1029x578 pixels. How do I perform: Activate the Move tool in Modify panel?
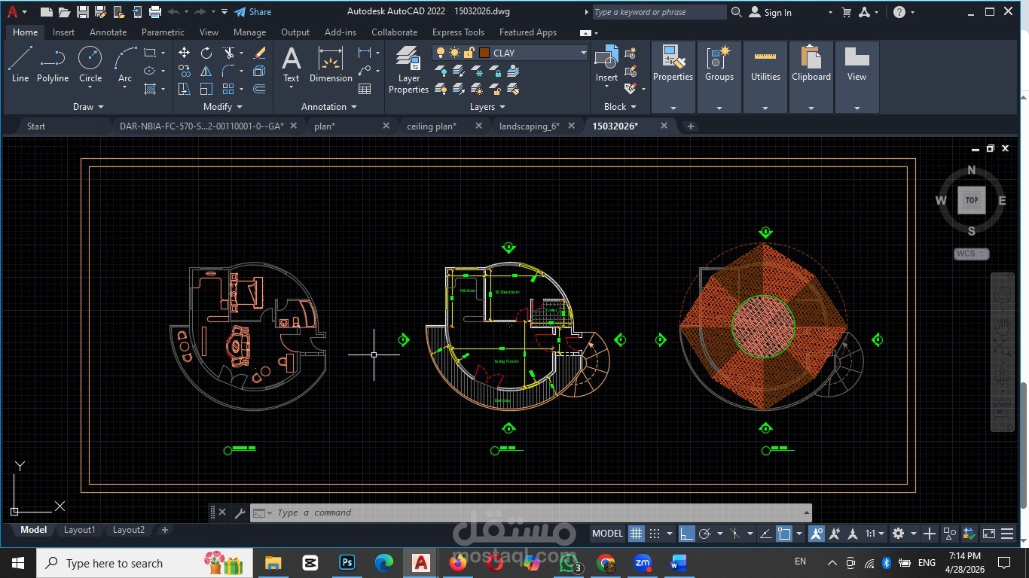coord(185,53)
